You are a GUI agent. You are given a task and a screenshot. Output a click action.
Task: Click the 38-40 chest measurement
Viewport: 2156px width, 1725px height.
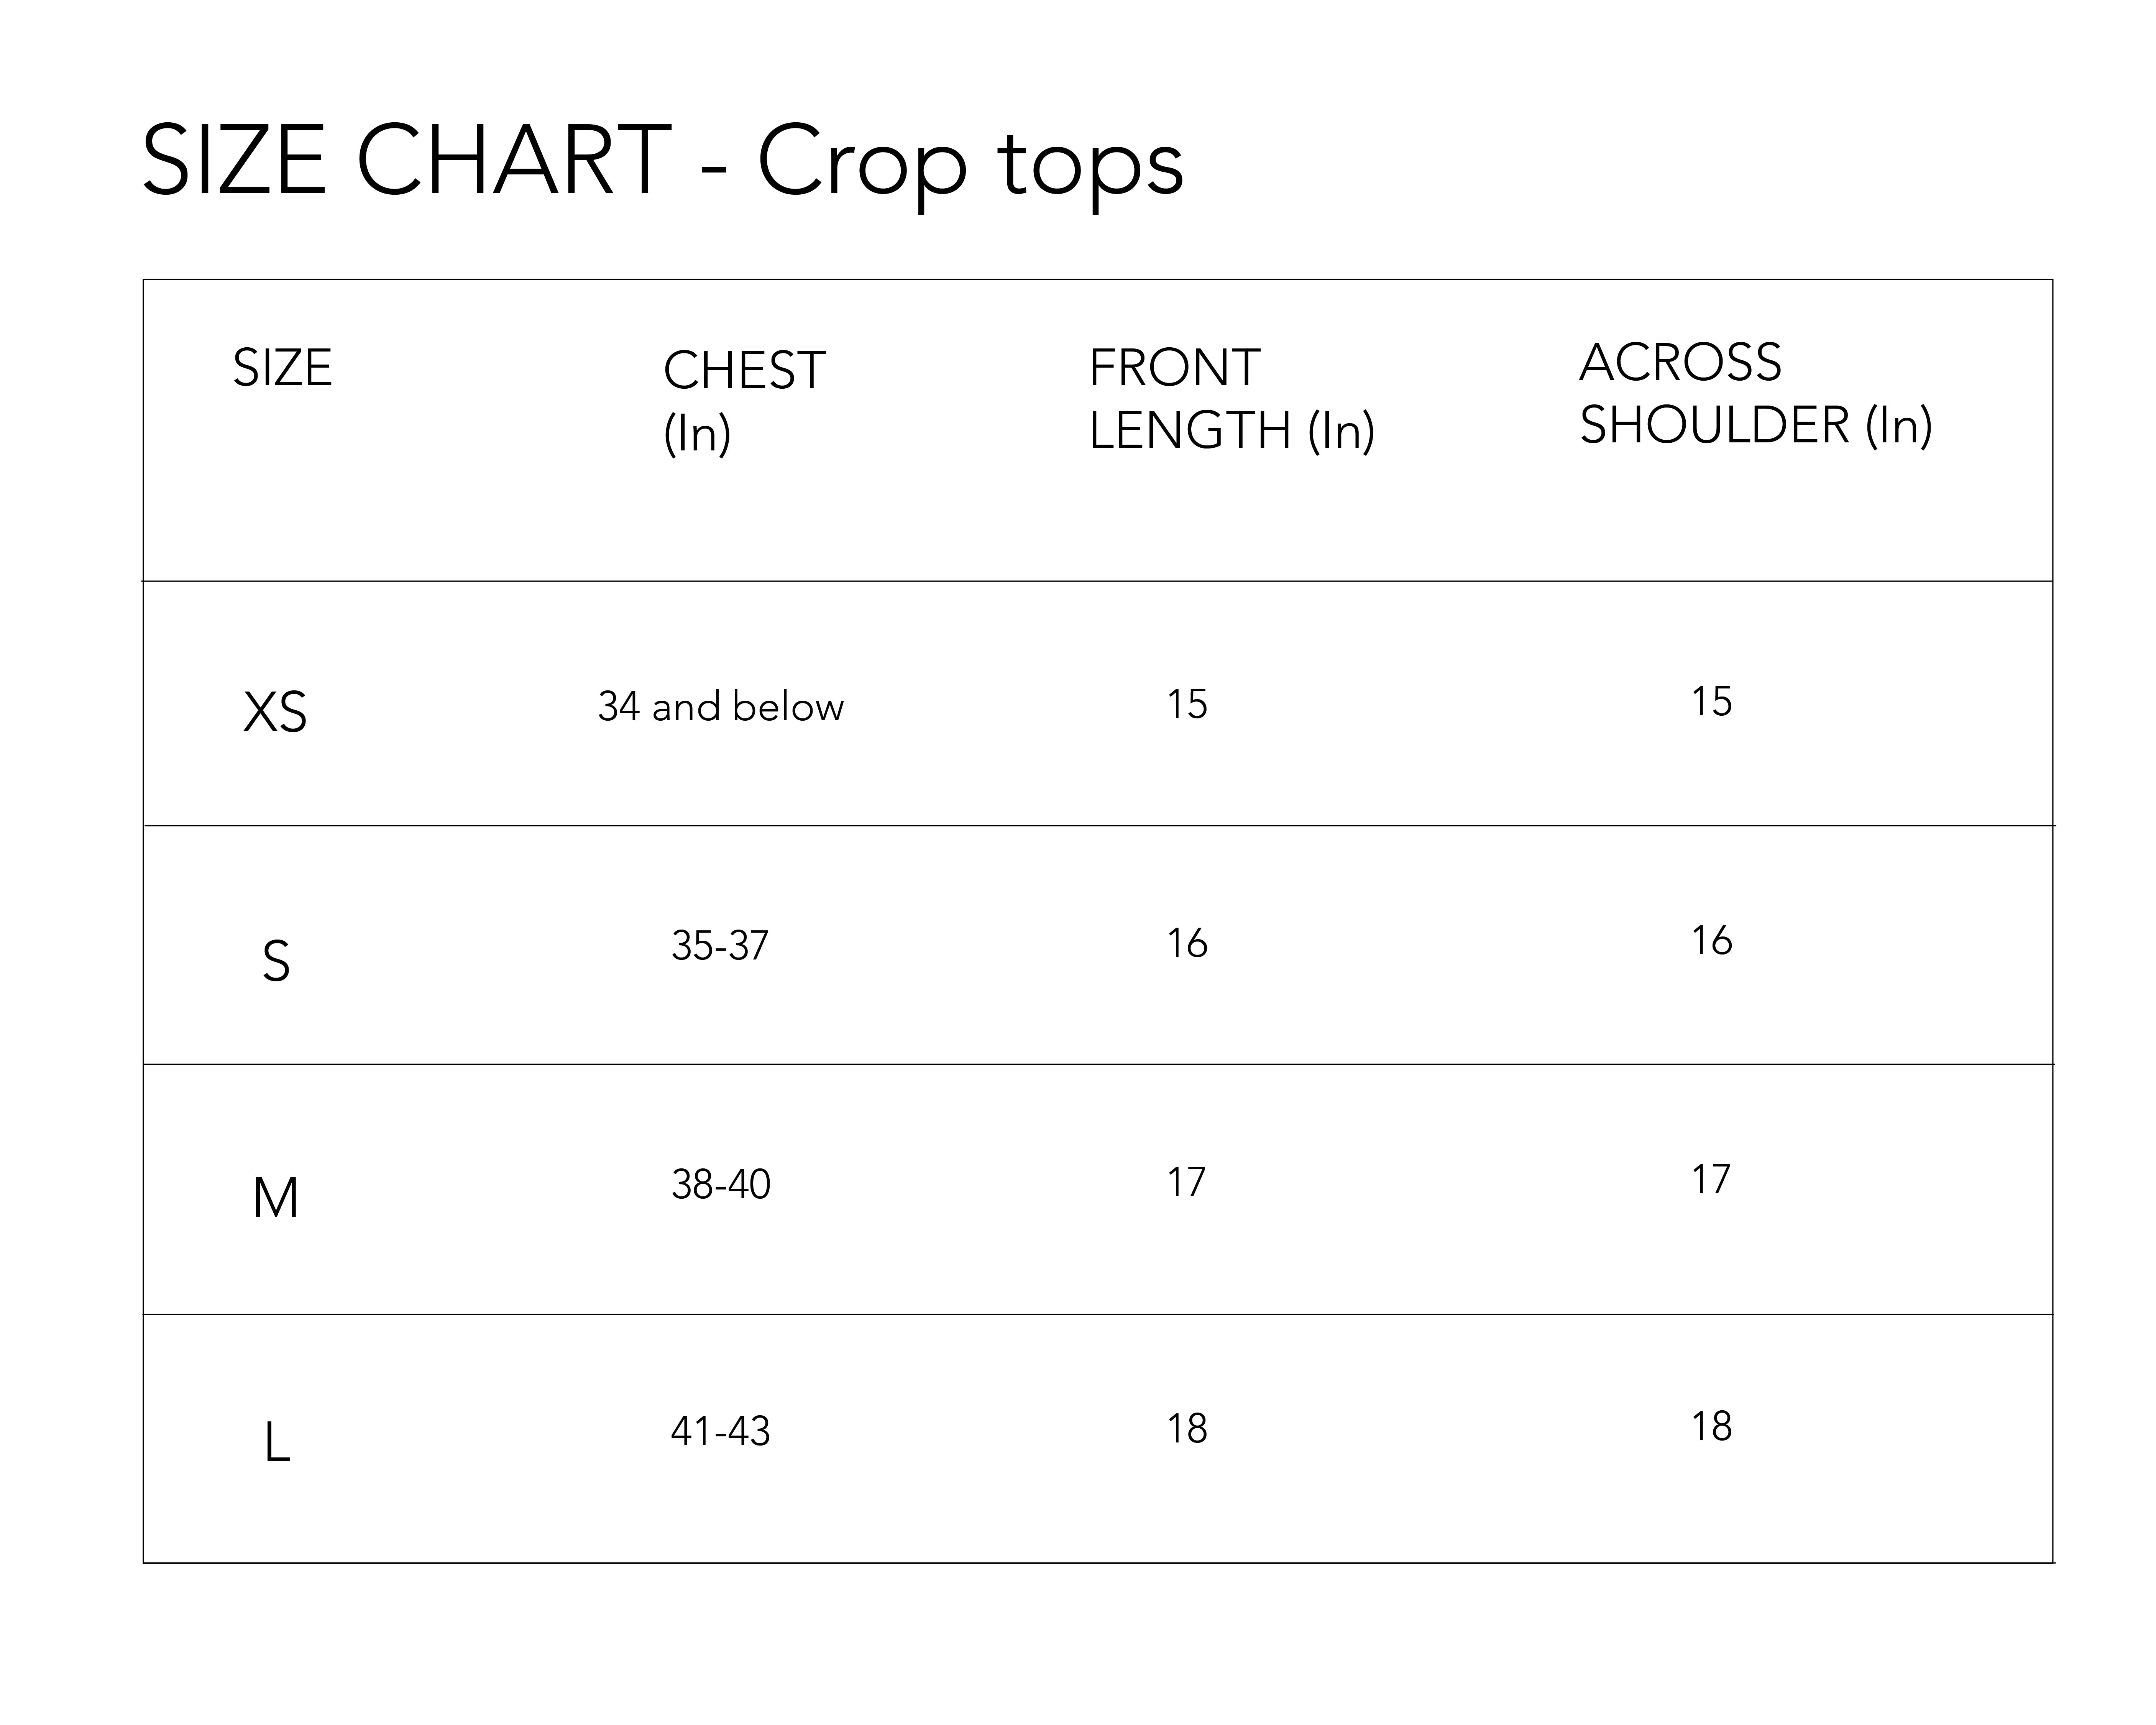point(720,1185)
